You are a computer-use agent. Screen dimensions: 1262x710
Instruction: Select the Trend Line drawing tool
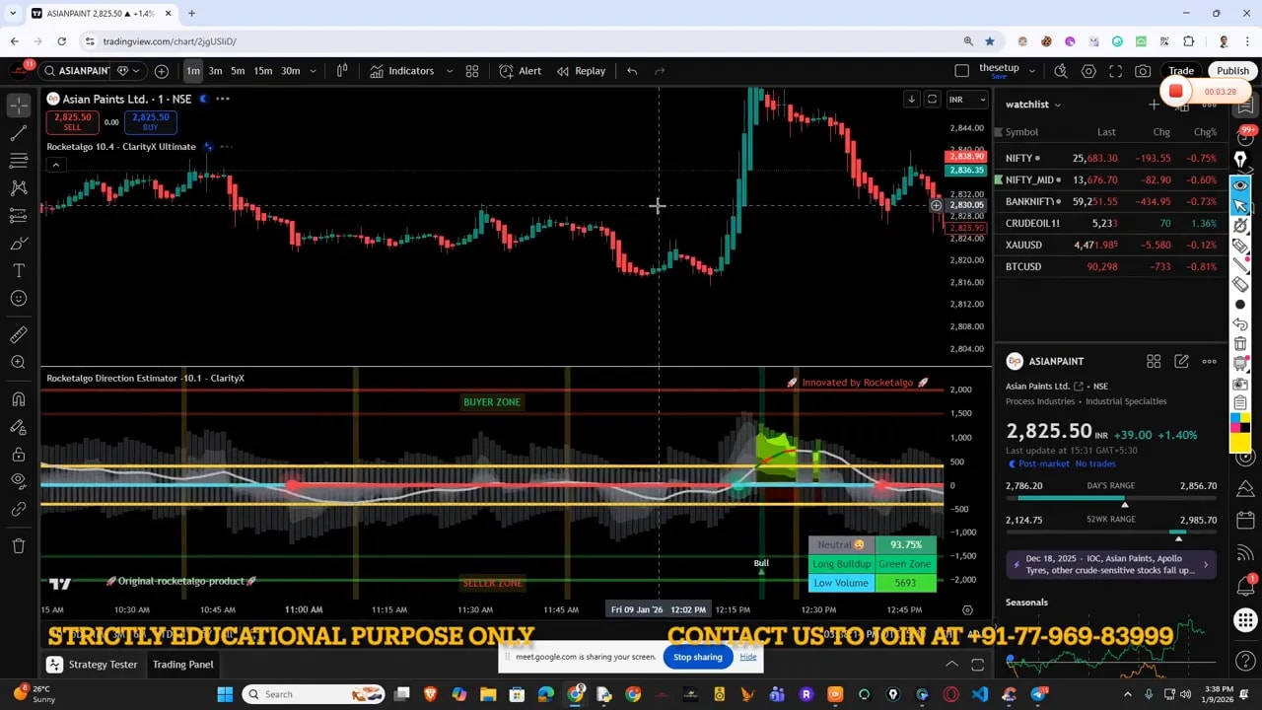pos(19,132)
